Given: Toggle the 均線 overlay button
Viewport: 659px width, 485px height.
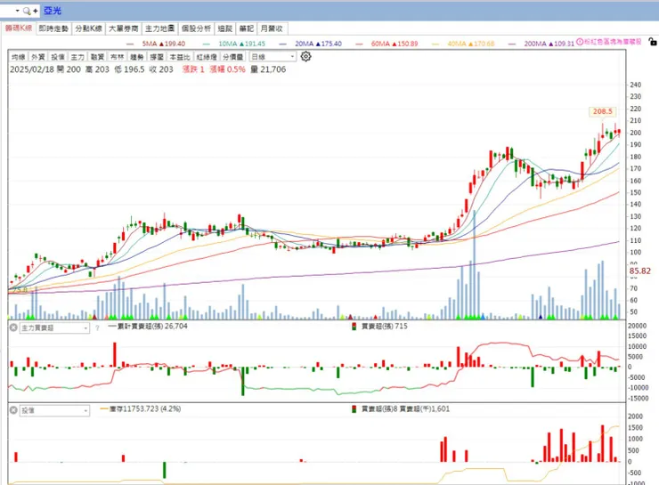Looking at the screenshot, I should click(x=19, y=57).
